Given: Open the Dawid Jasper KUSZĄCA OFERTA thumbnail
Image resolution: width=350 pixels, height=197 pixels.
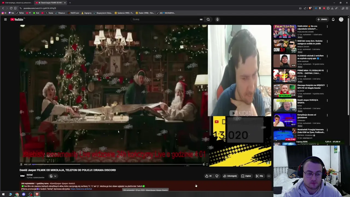Looking at the screenshot, I should coord(285,105).
